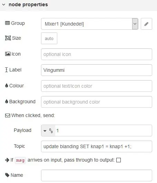
Task: Click the Background droplet icon
Action: point(7,102)
